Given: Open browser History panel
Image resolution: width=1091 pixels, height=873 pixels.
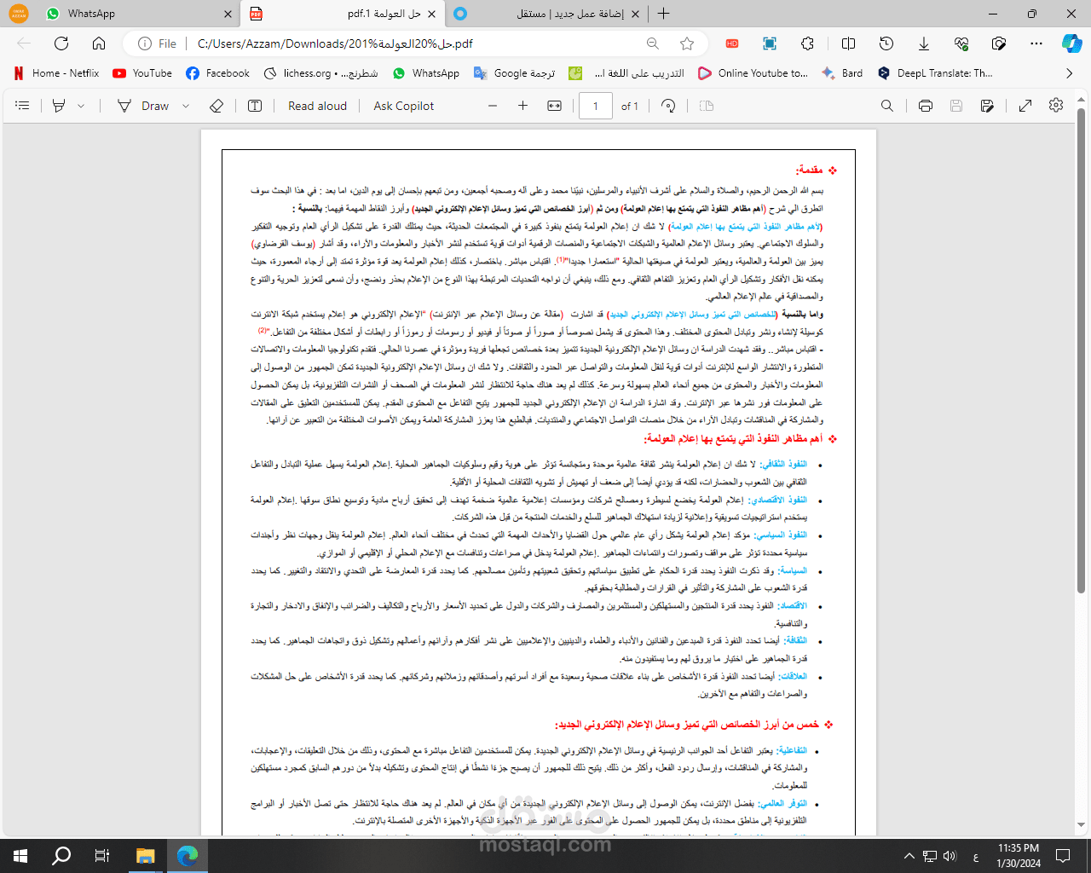Looking at the screenshot, I should pos(886,43).
